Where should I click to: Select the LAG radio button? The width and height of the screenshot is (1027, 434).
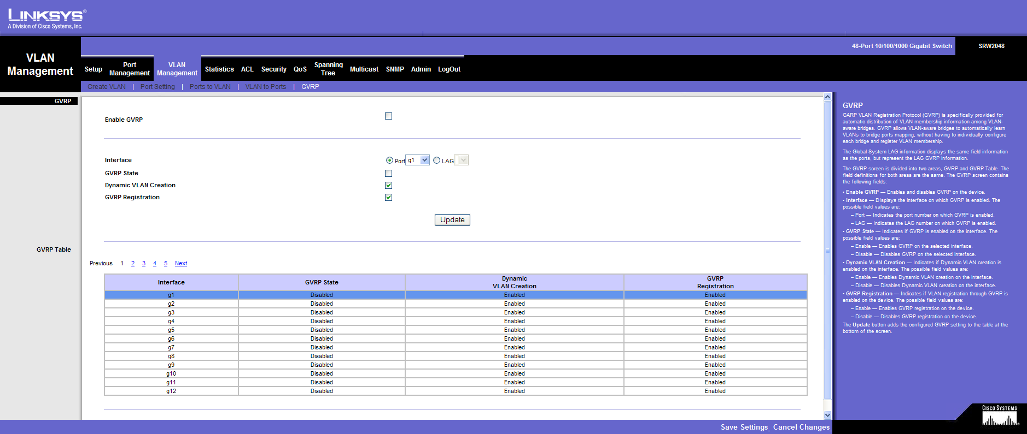(x=436, y=160)
